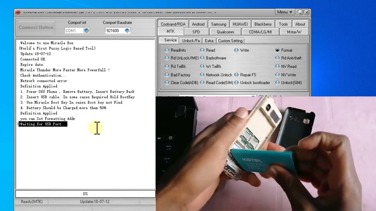Click the highlighted 'Waiting for USB Port...' line
Screen dimensions: 376x211
[43, 124]
